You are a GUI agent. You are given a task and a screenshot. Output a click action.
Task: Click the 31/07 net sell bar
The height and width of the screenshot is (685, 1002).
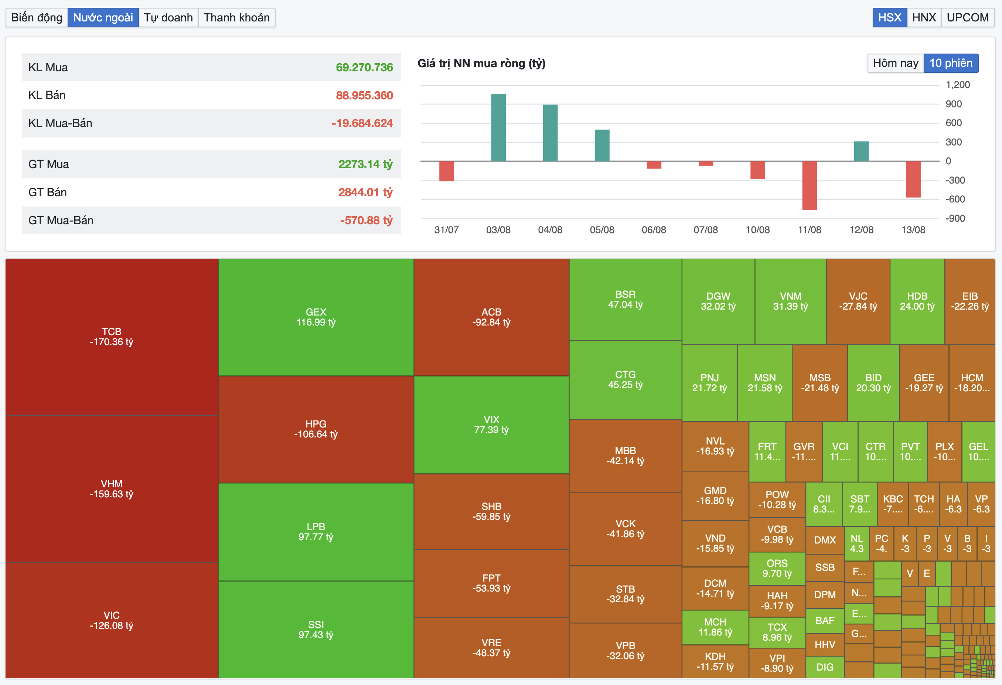point(447,171)
